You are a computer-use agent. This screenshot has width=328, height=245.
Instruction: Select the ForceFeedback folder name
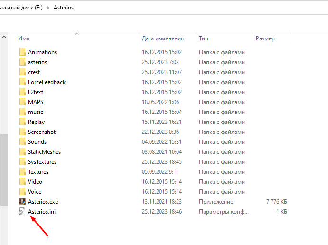(x=47, y=82)
